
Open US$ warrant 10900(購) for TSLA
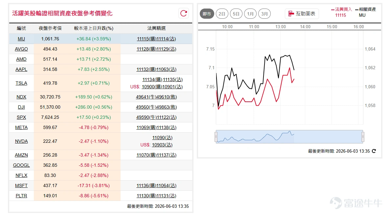pyautogui.click(x=151, y=87)
